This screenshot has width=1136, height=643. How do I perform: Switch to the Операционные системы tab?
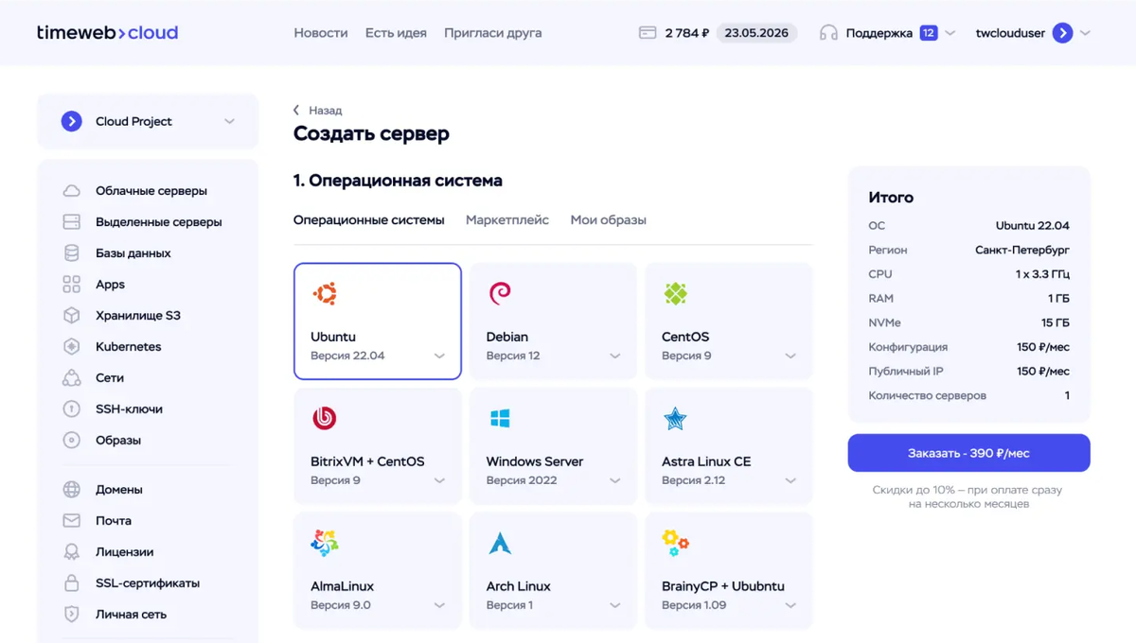tap(368, 220)
